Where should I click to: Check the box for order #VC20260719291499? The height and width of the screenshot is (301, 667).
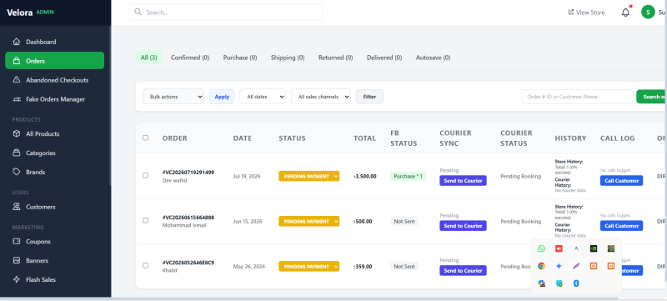(x=145, y=176)
